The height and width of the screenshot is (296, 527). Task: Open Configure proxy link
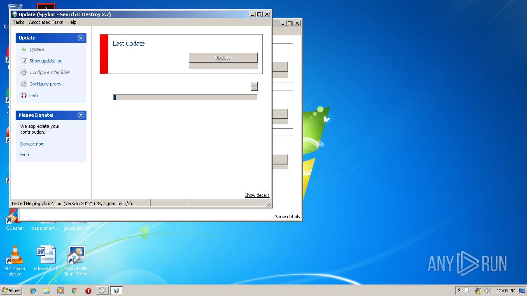(x=45, y=84)
